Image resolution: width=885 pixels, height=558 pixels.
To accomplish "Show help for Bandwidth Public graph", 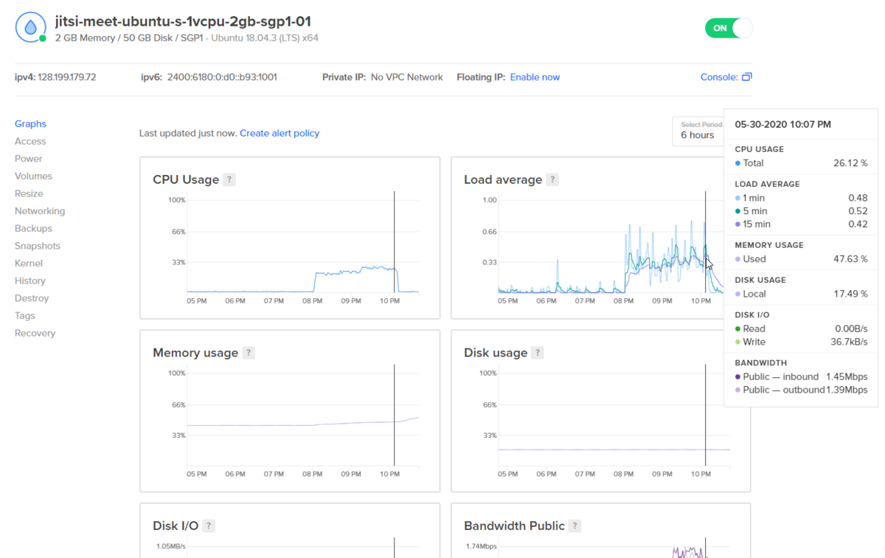I will [x=575, y=526].
